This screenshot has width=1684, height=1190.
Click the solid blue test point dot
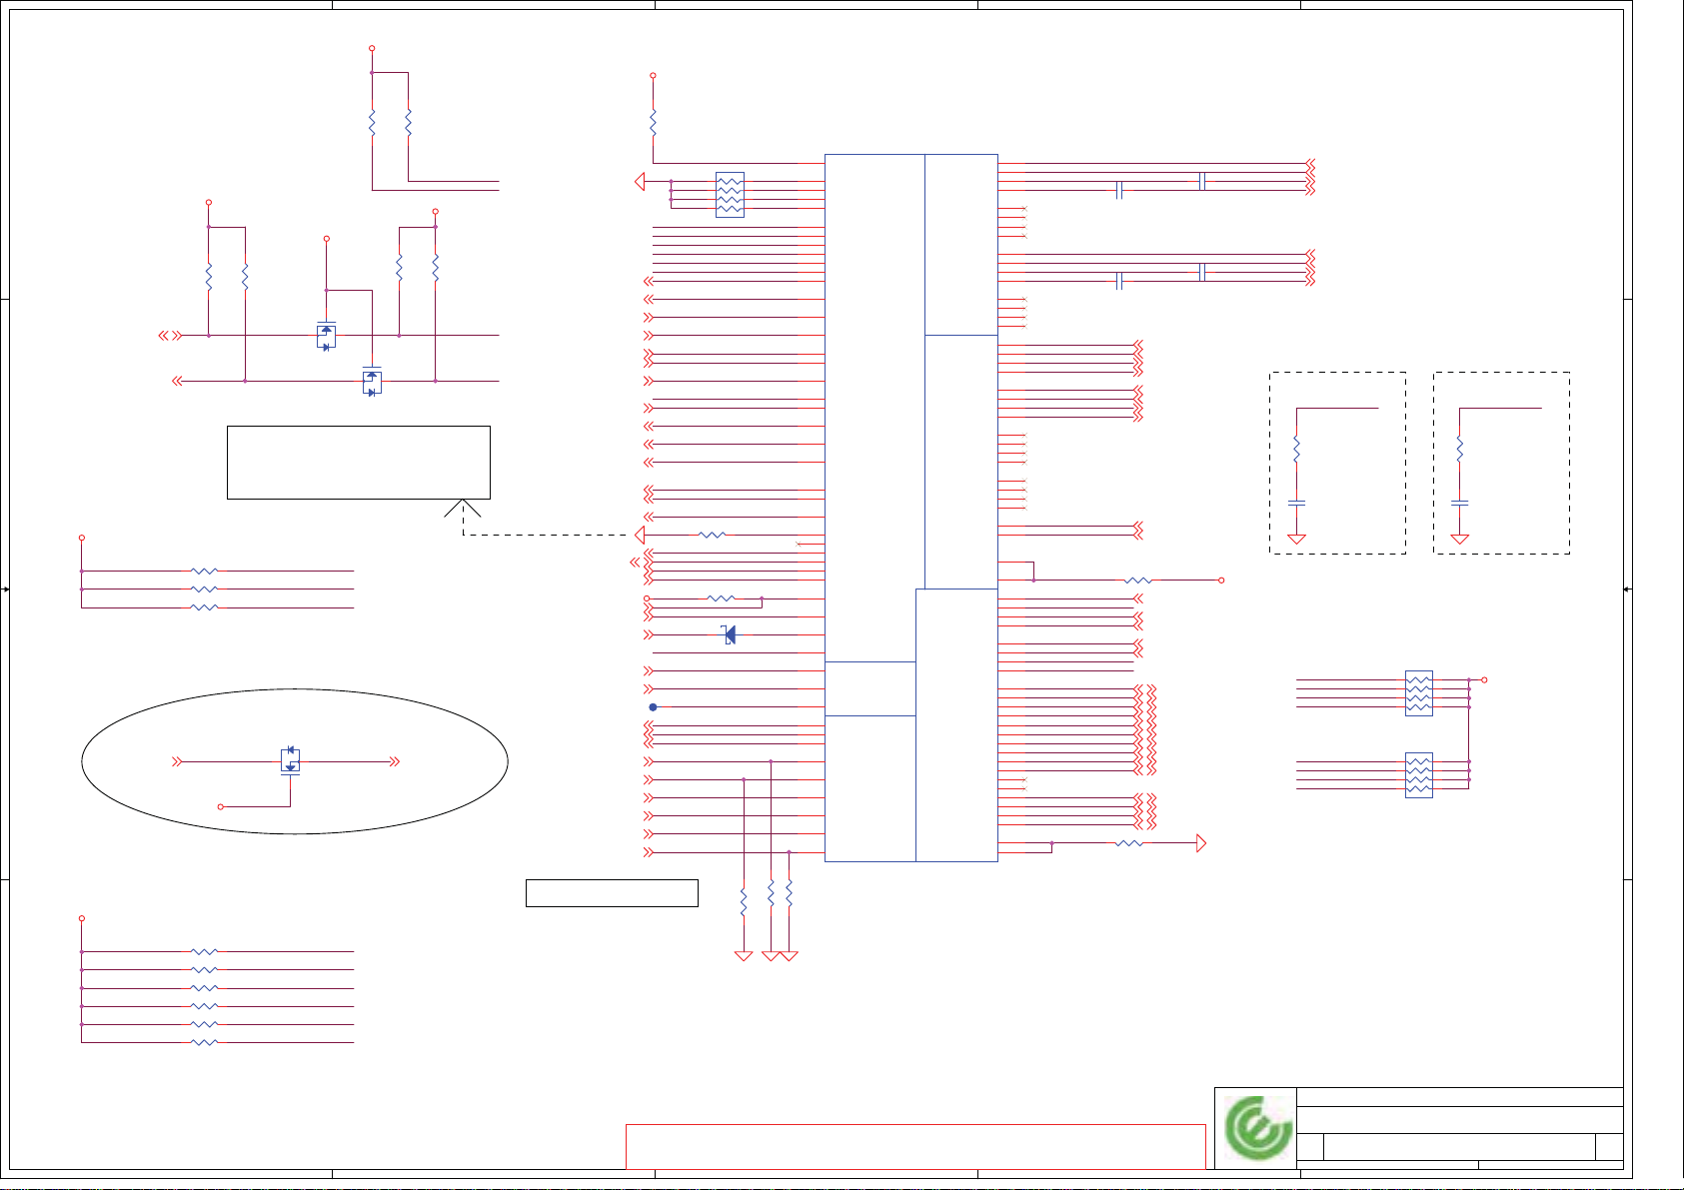[x=653, y=707]
